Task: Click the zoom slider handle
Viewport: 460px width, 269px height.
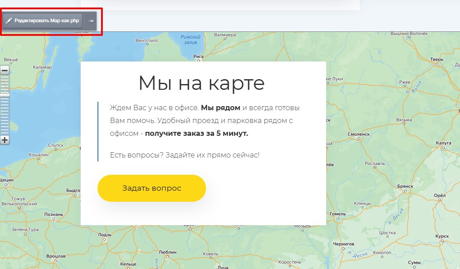Action: 4,95
